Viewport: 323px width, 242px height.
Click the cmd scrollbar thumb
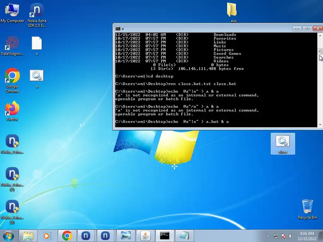(x=320, y=51)
